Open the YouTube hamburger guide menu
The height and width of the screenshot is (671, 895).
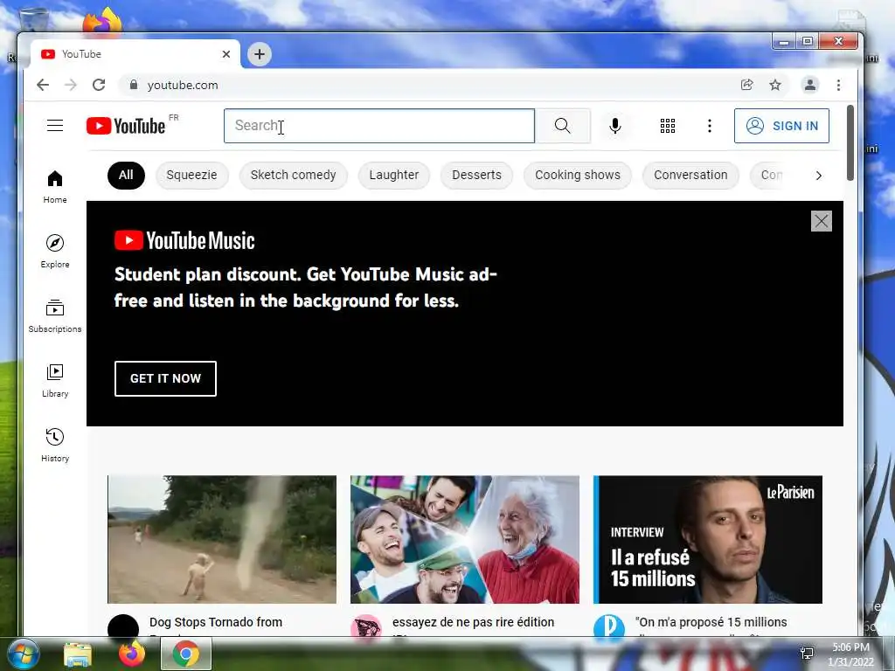coord(55,126)
